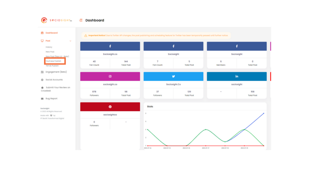Image resolution: width=310 pixels, height=174 pixels.
Task: Click the LinkedIn icon on the sociosight card
Action: [x=237, y=76]
